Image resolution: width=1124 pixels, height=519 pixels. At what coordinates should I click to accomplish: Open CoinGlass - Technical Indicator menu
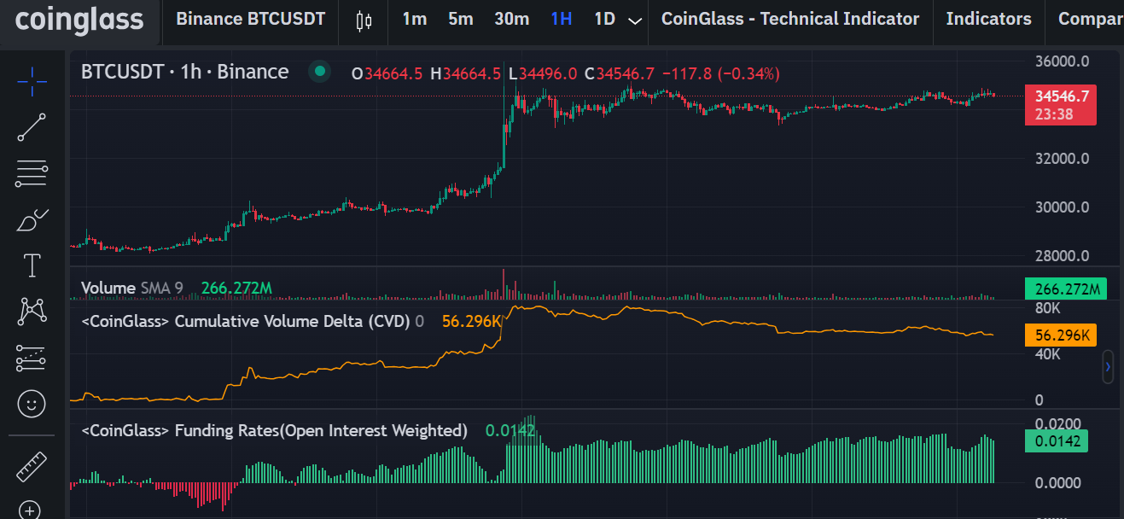coord(790,19)
